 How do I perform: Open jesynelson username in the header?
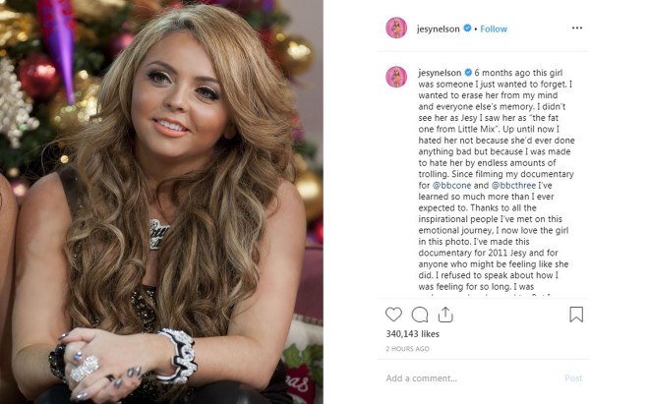438,29
